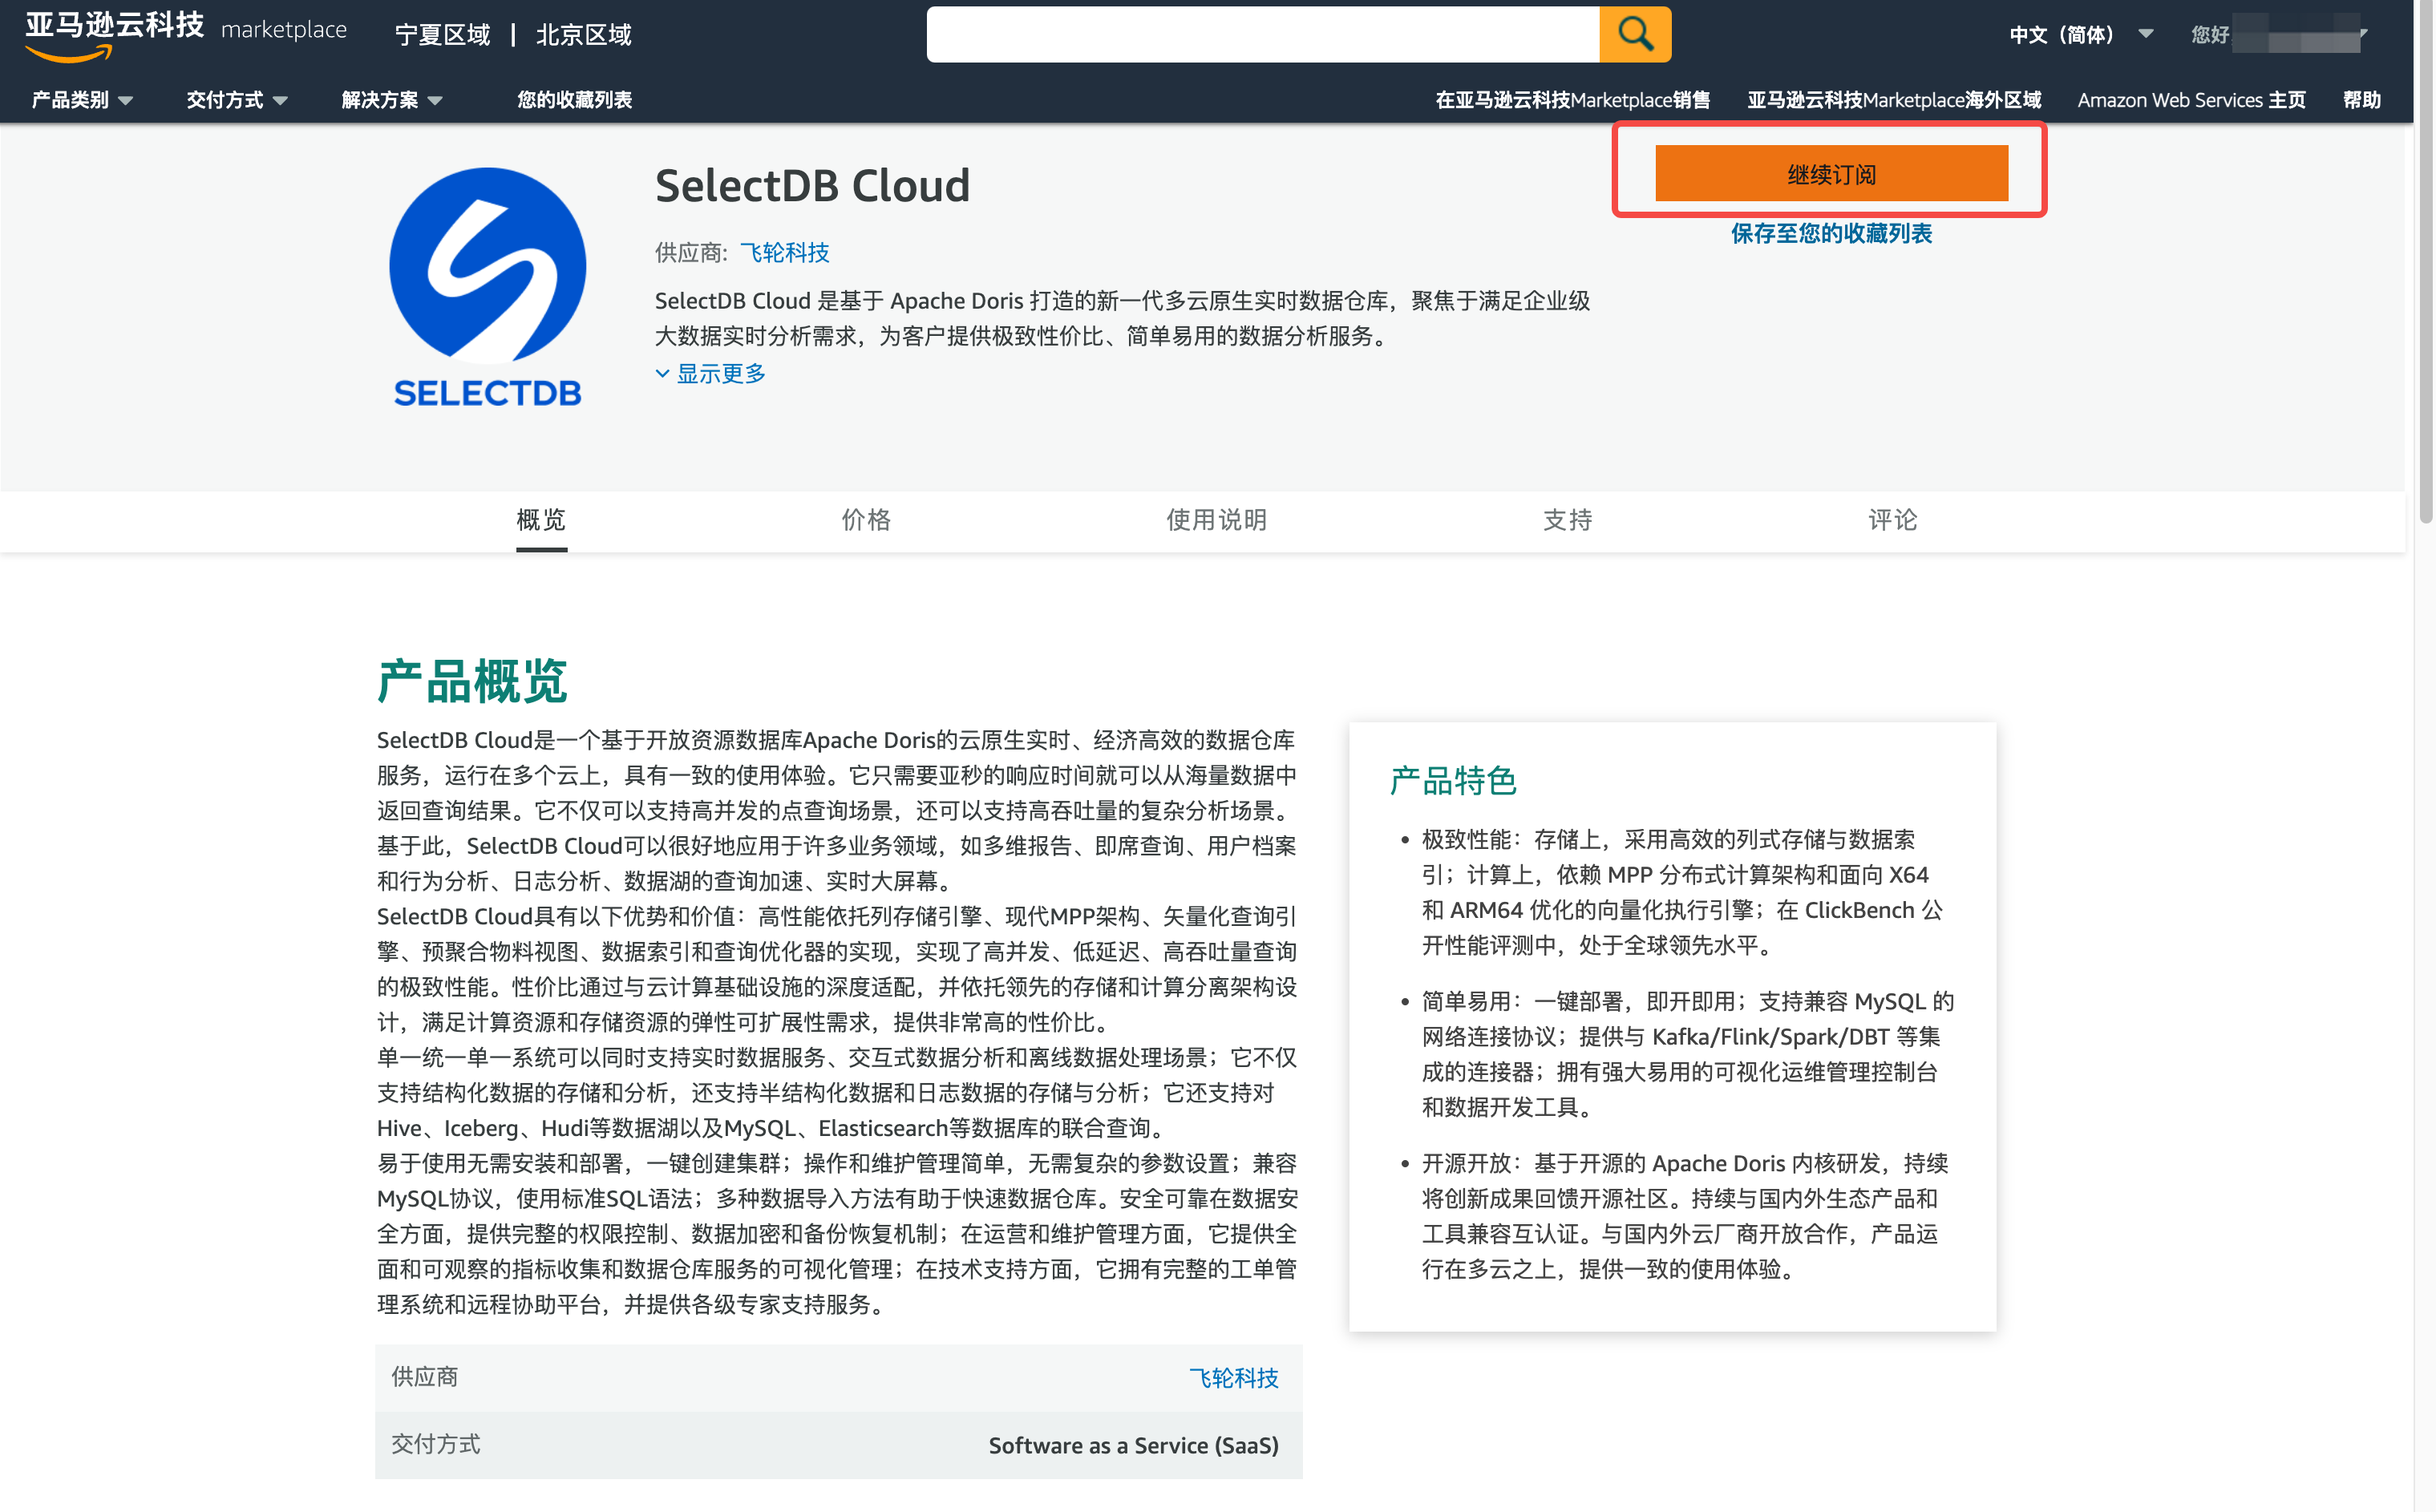This screenshot has height=1512, width=2436.
Task: Switch to the 价格 tab
Action: tap(866, 520)
